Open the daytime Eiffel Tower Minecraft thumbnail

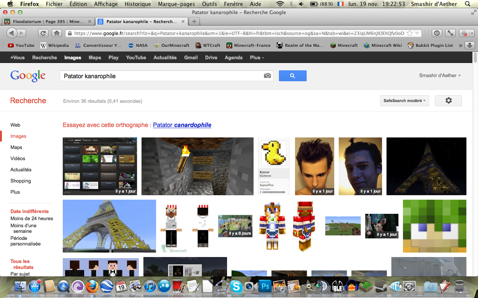point(109,226)
